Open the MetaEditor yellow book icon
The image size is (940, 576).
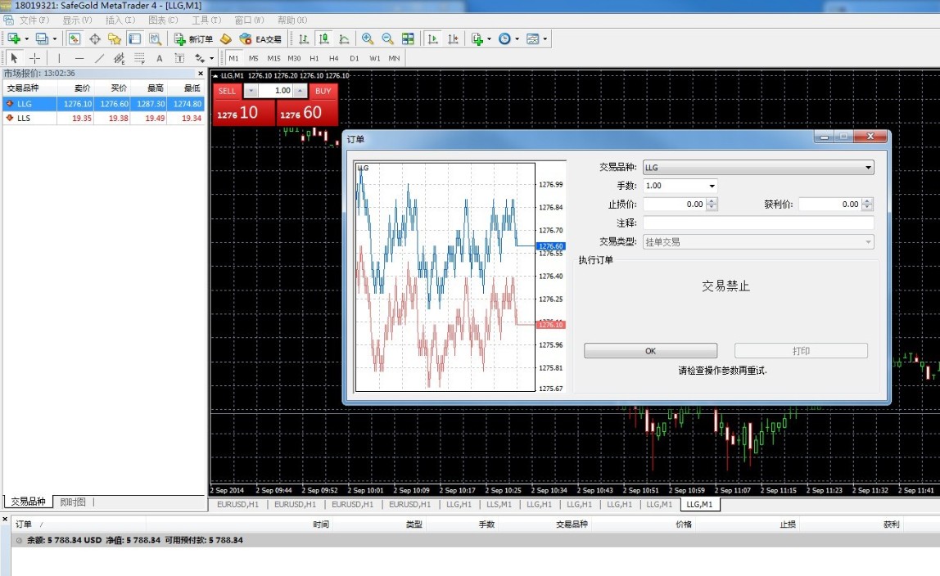click(225, 39)
